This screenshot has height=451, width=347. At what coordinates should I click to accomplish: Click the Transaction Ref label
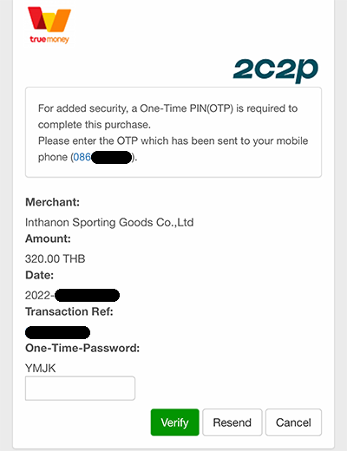[x=69, y=311]
